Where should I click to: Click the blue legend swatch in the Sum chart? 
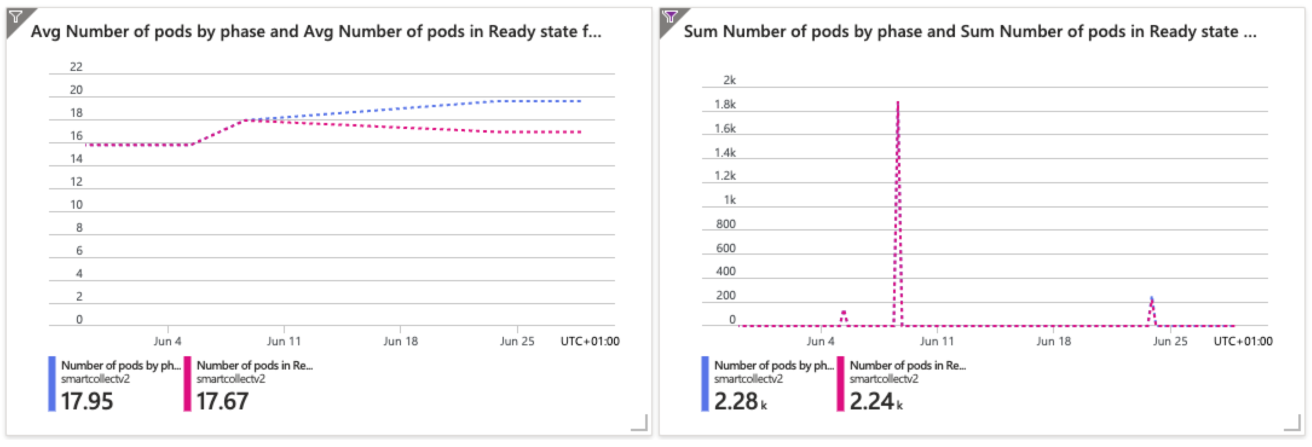(705, 384)
